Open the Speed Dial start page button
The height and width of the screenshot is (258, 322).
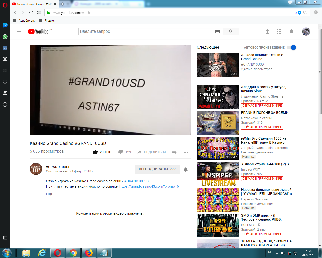(39, 13)
